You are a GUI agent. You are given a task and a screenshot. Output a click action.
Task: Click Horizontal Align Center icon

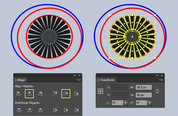point(29,93)
